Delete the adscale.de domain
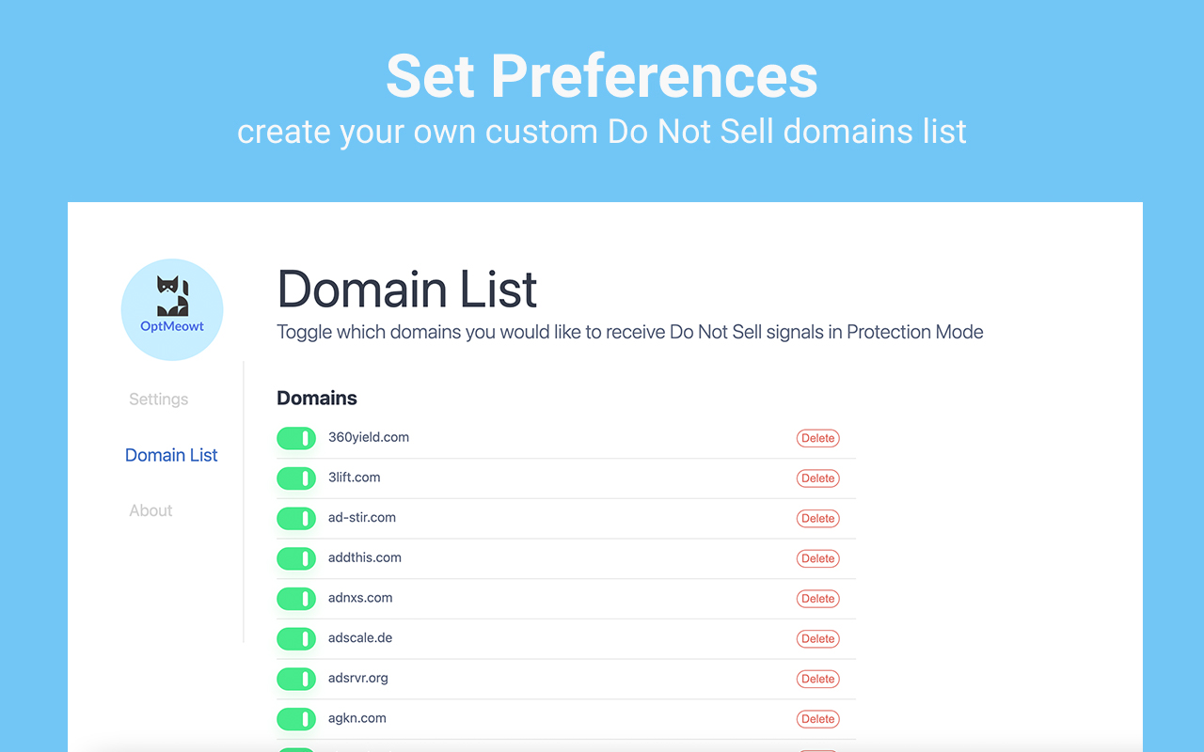Screen dimensions: 1204x752 [x=817, y=639]
